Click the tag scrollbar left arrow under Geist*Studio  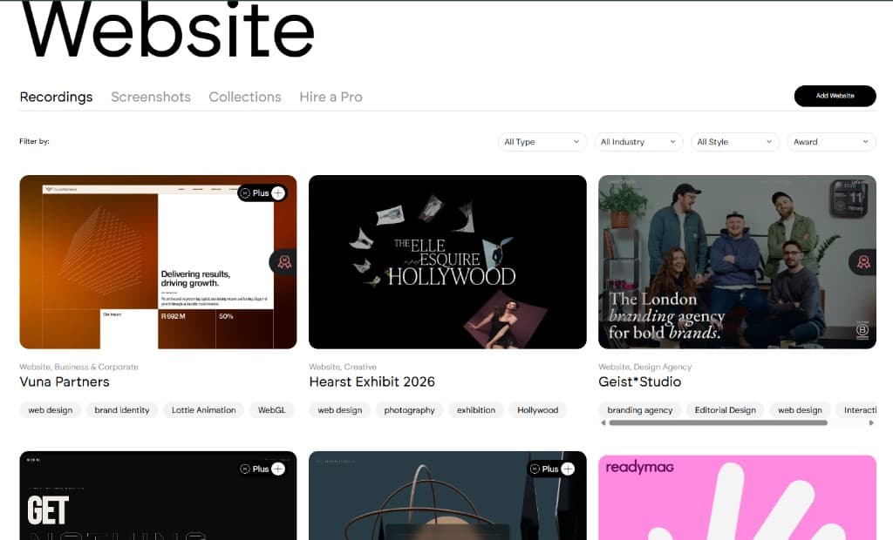603,422
